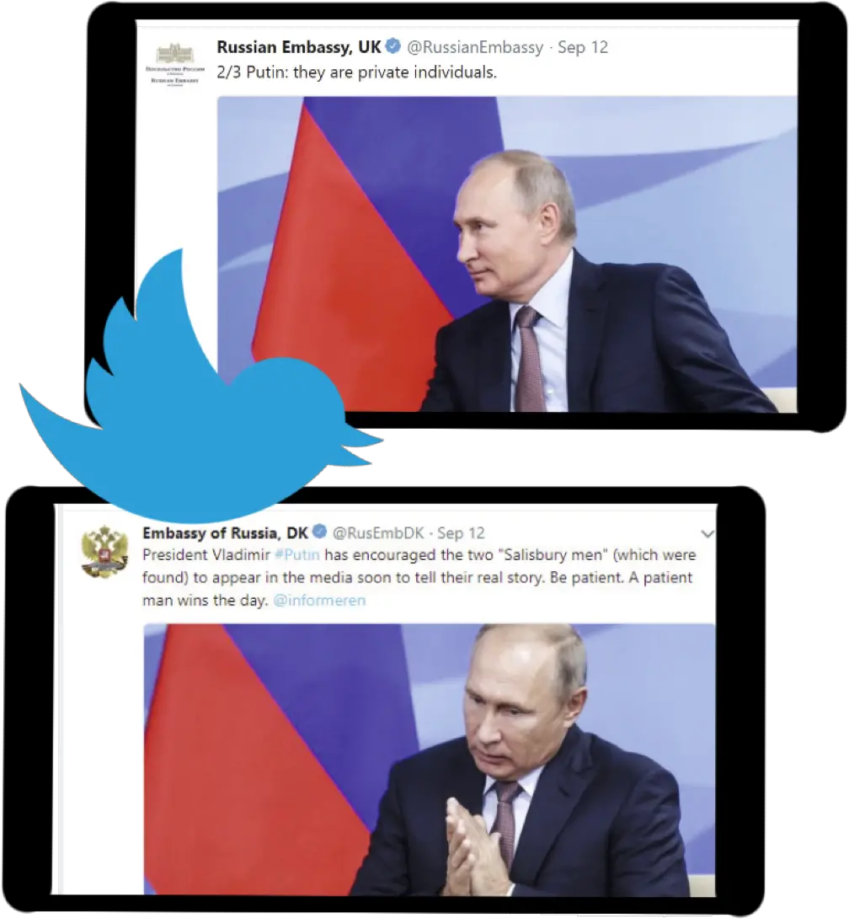
Task: Expand the chevron menu on the DK embassy tweet
Action: click(707, 533)
